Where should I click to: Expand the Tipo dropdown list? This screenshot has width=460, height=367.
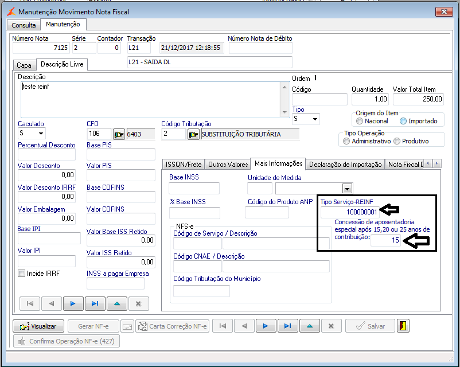pos(314,119)
